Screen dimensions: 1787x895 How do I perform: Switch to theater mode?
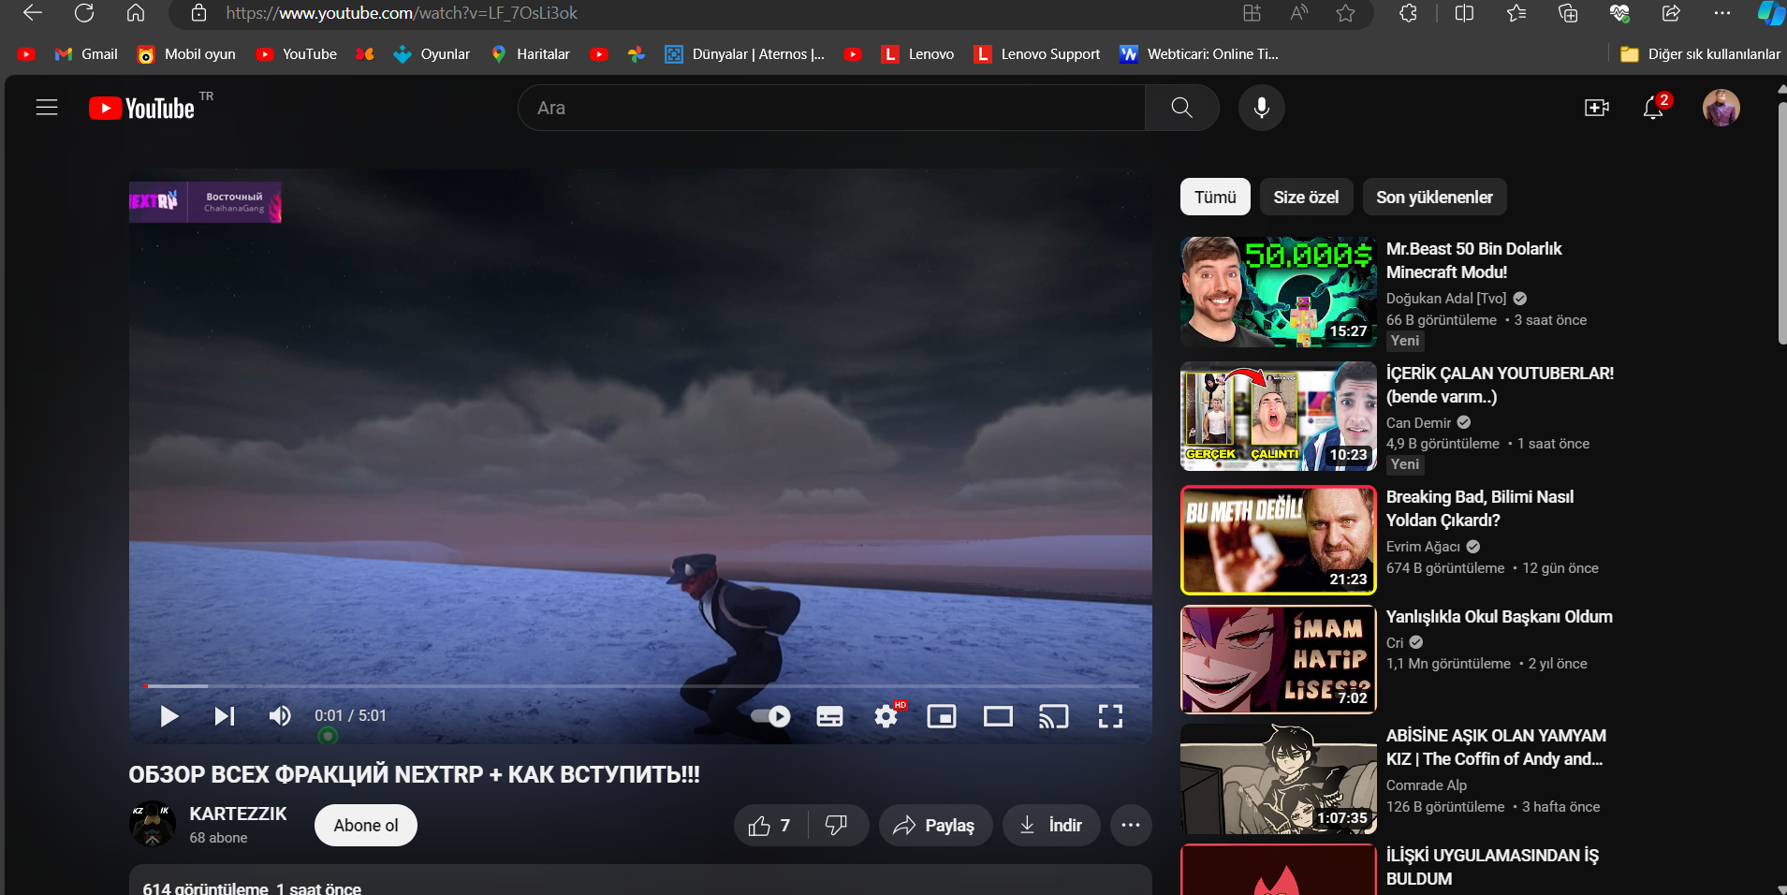pyautogui.click(x=998, y=716)
